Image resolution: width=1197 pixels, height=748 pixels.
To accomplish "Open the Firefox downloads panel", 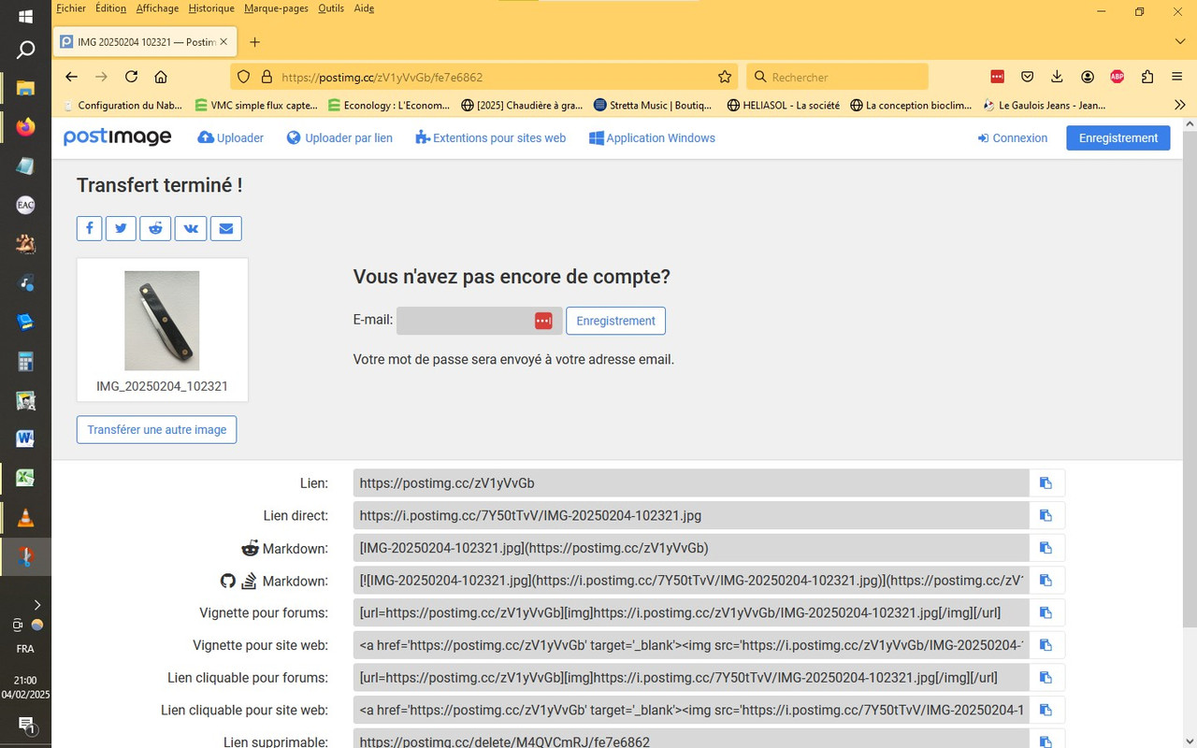I will pos(1057,77).
